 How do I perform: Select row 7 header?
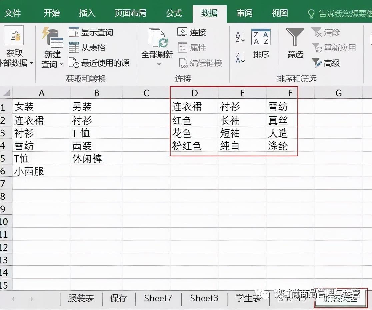(6, 183)
